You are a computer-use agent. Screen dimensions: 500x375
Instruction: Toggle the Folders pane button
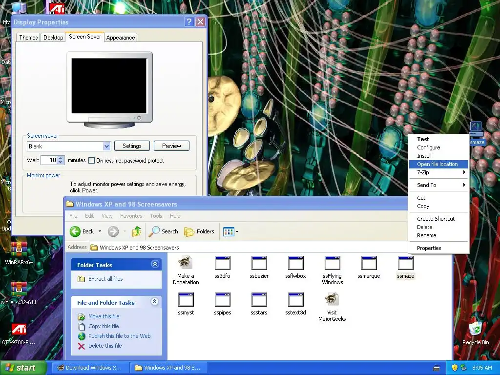pos(199,231)
